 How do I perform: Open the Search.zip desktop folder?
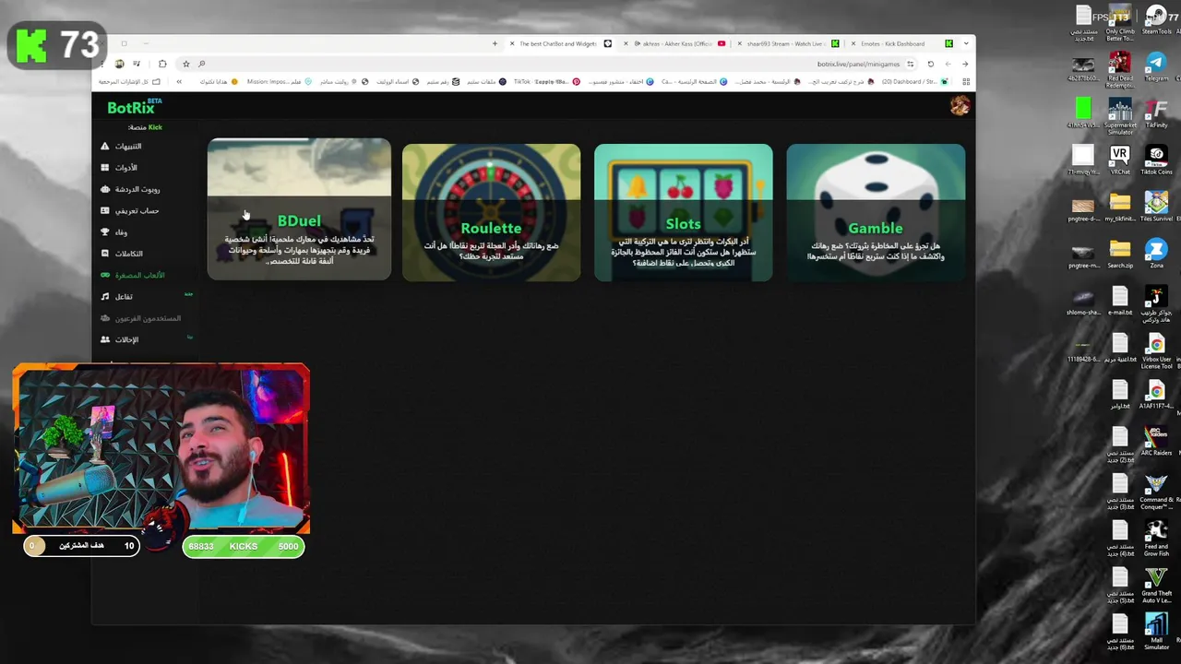pos(1120,254)
